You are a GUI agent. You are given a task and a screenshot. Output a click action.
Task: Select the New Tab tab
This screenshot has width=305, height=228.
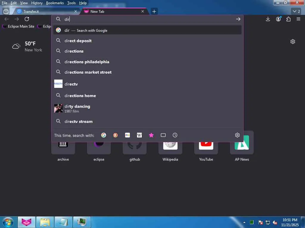[115, 12]
